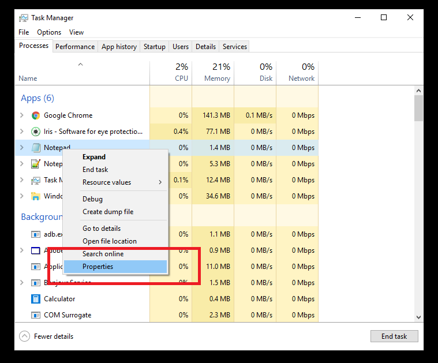Click the scrollbar up arrow
This screenshot has height=363, width=438.
[418, 91]
